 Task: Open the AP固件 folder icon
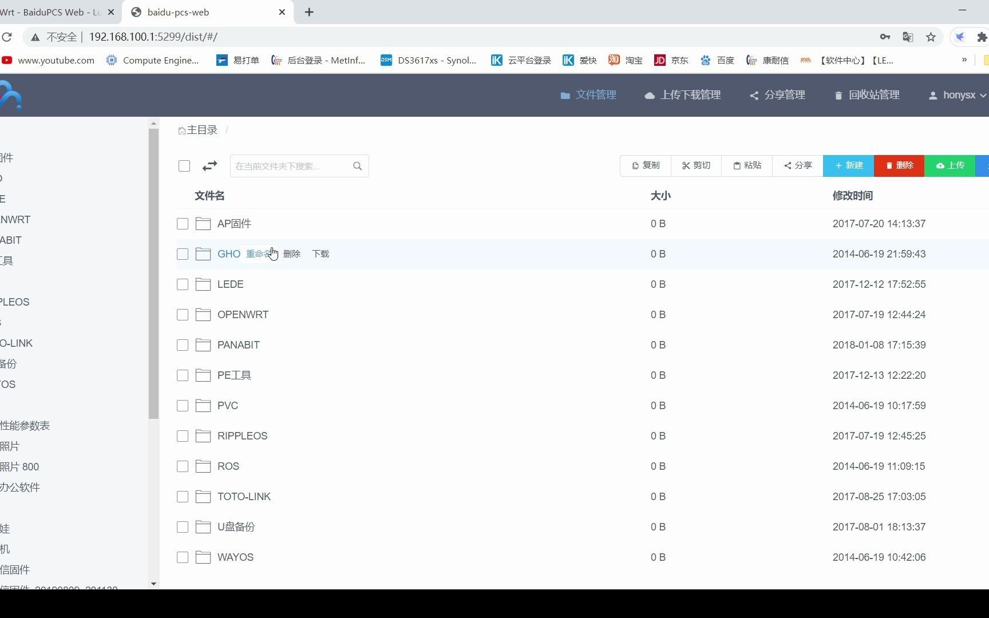click(203, 224)
